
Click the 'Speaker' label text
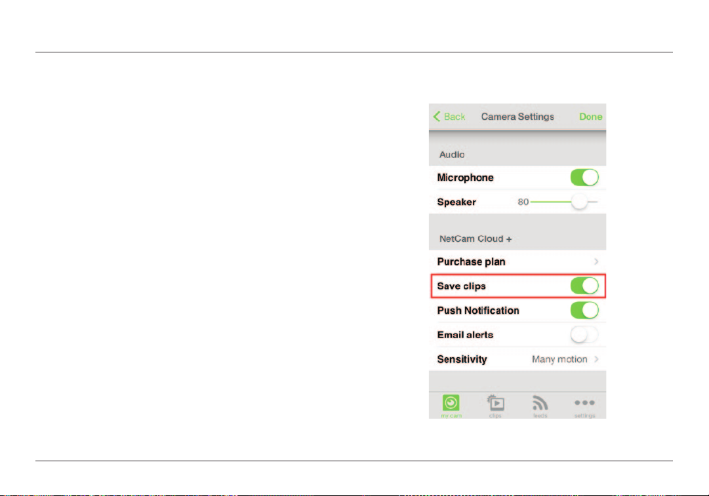pyautogui.click(x=456, y=202)
